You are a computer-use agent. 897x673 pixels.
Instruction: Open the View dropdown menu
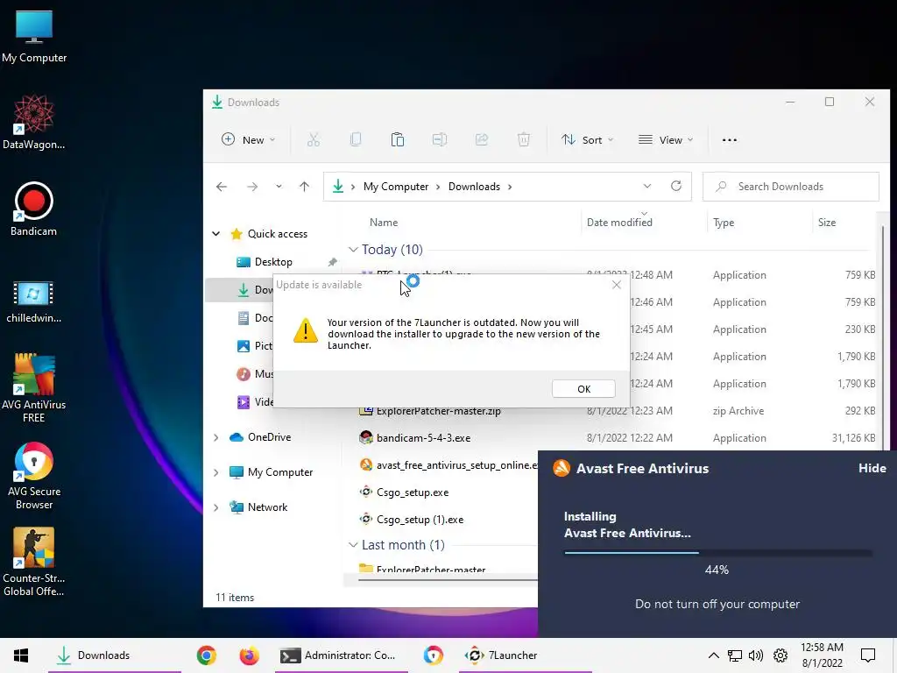[x=666, y=139]
